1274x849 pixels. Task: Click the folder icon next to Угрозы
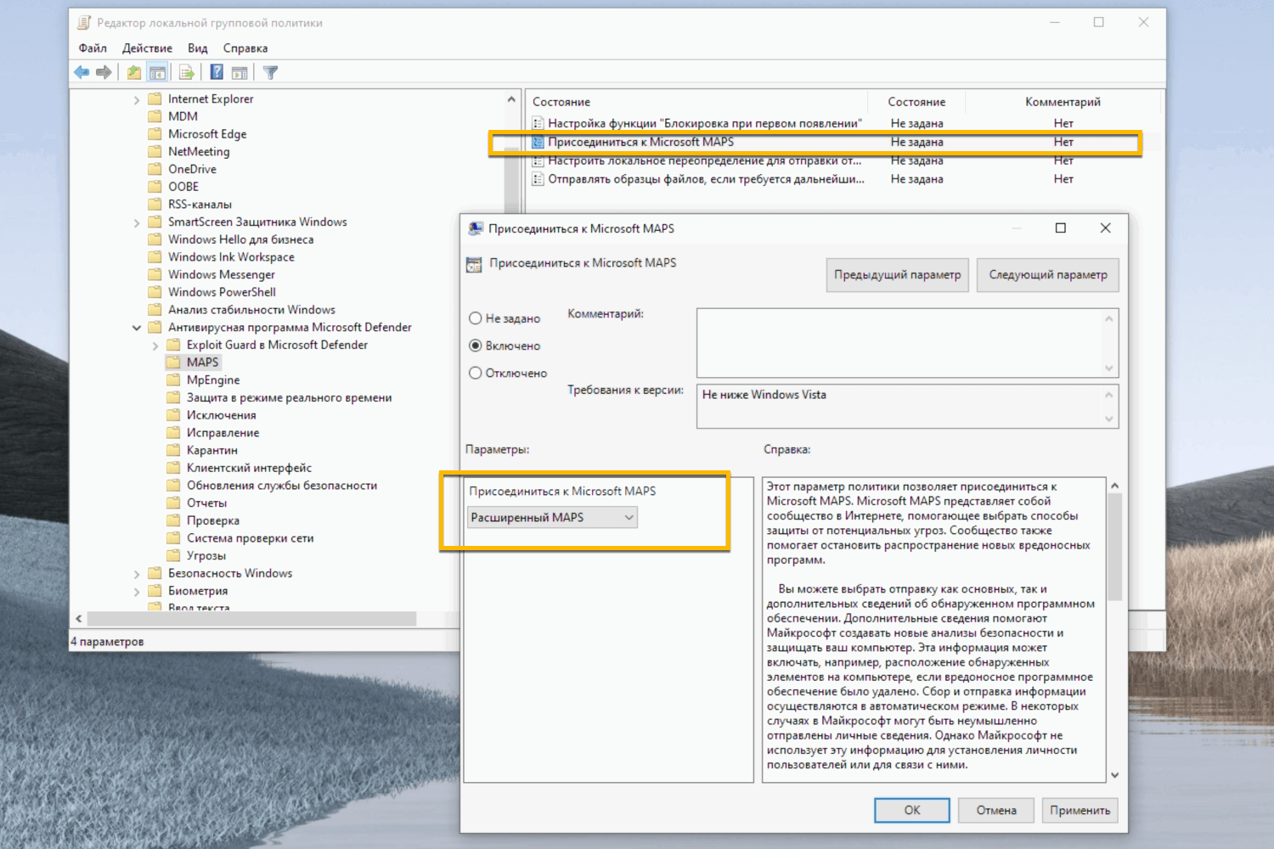[173, 555]
